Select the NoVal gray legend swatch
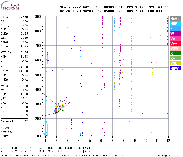 (x=176, y=19)
